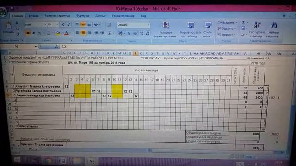The image size is (296, 166).
Task: Click the Comma Style 000 icon
Action: point(135,34)
